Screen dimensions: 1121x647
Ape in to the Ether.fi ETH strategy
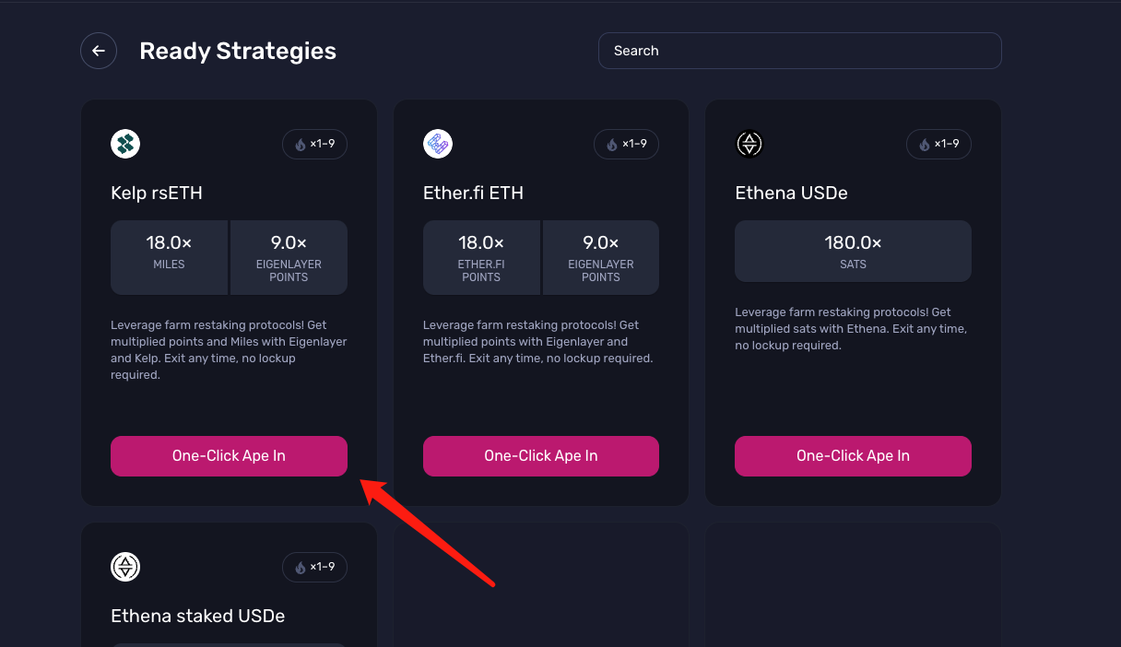tap(541, 456)
